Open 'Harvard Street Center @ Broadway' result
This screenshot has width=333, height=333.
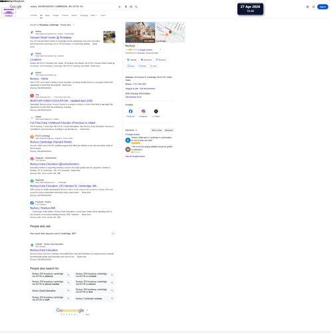51,37
